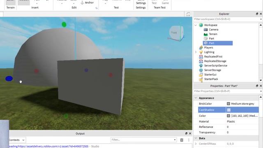Click the highlighted Part row in Explorer
Image resolution: width=263 pixels, height=148 pixels.
tap(218, 43)
